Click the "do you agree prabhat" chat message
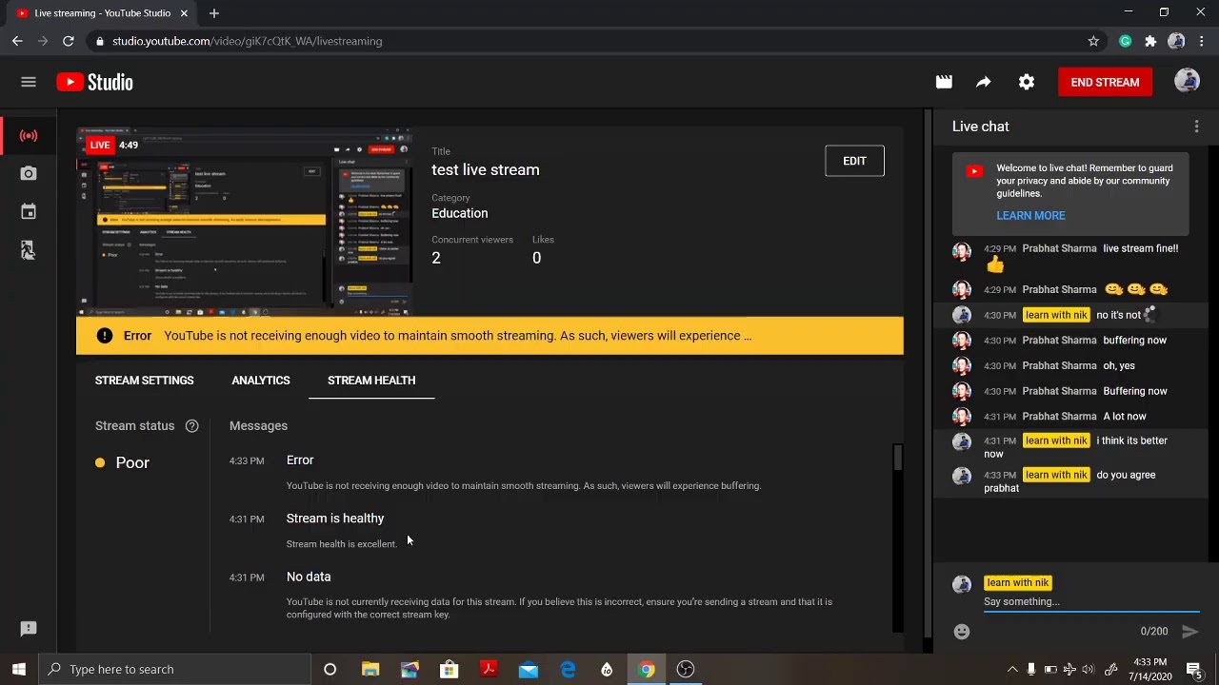1219x685 pixels. tap(1069, 481)
